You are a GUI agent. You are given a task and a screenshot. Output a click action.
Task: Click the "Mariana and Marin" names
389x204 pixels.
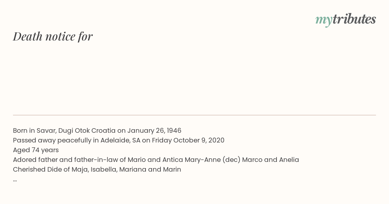click(x=150, y=169)
